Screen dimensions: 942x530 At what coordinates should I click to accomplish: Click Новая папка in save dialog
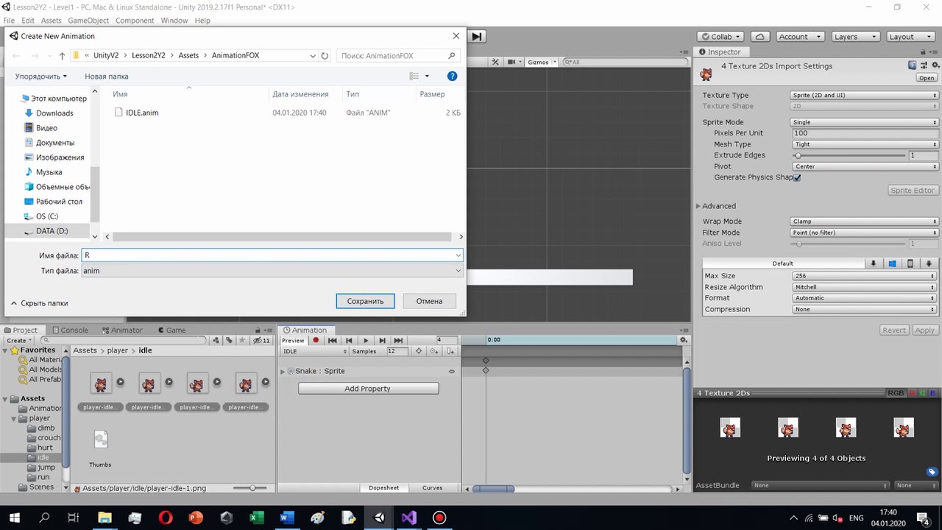click(107, 76)
